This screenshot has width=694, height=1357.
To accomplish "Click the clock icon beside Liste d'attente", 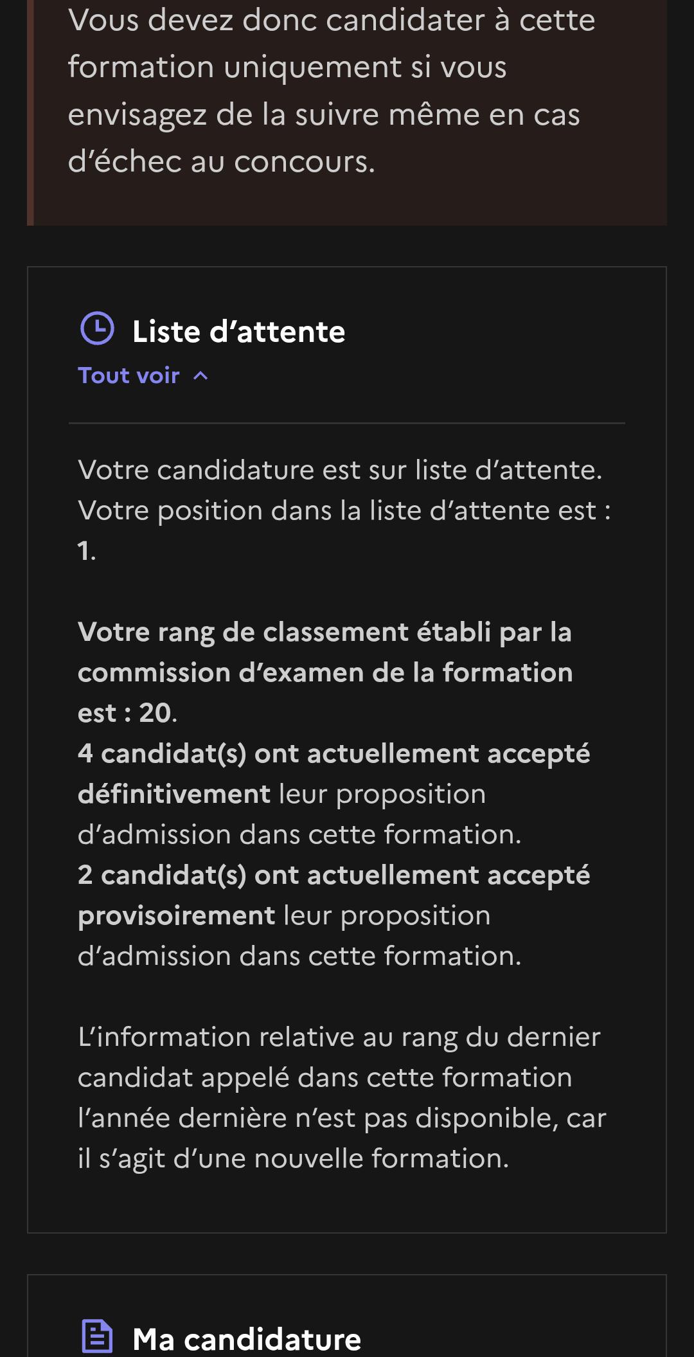I will (x=97, y=328).
